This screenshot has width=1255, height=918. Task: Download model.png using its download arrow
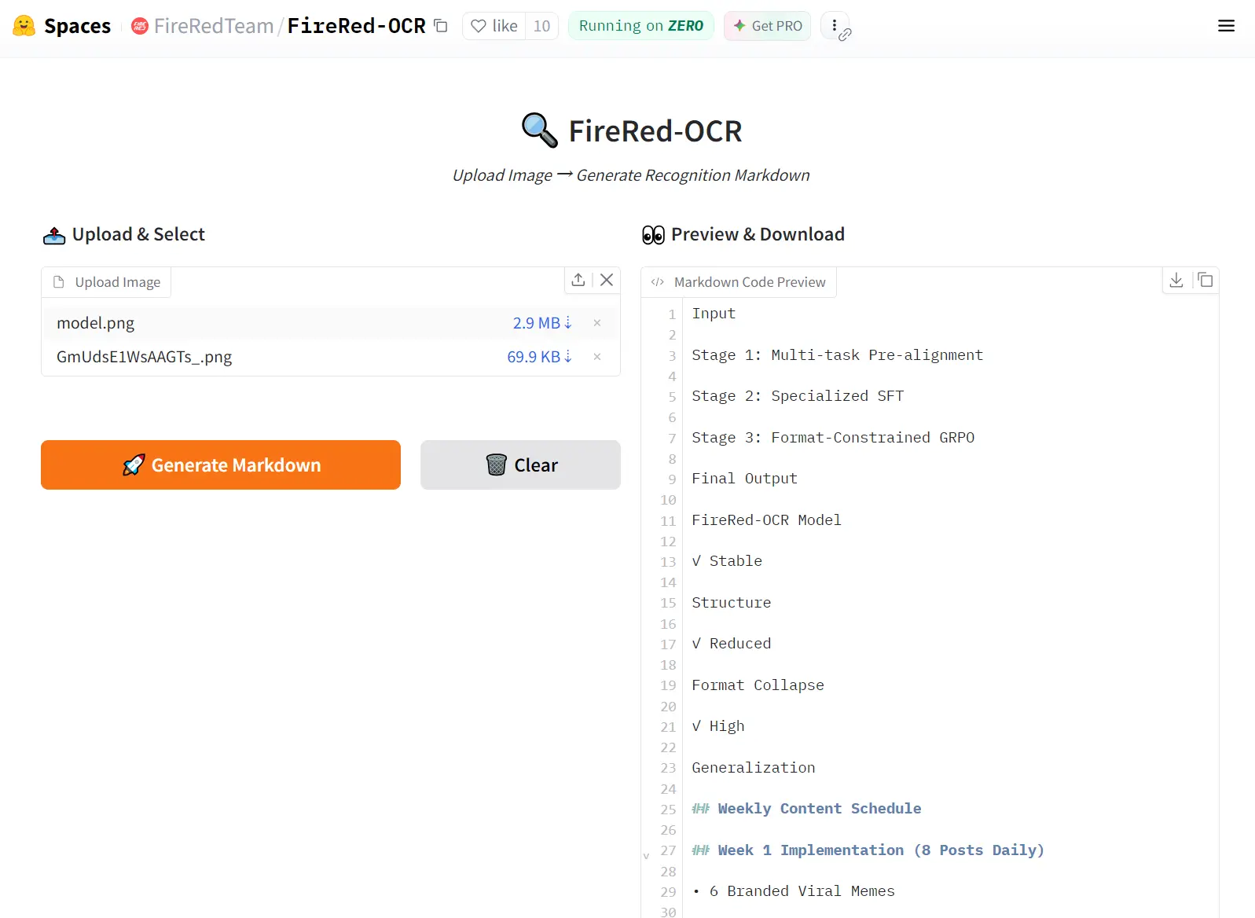pos(567,323)
